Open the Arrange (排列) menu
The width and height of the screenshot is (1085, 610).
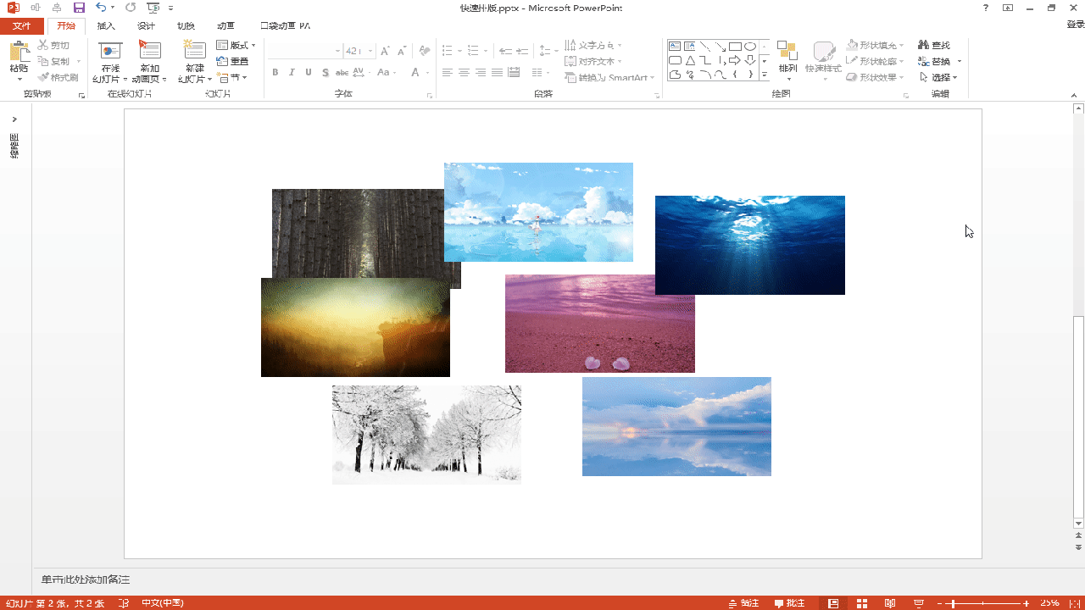(787, 62)
